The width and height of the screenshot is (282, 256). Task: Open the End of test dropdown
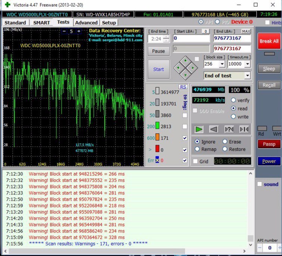click(x=247, y=75)
